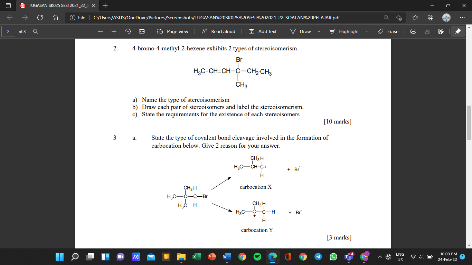Zoom in the PDF

pyautogui.click(x=114, y=31)
